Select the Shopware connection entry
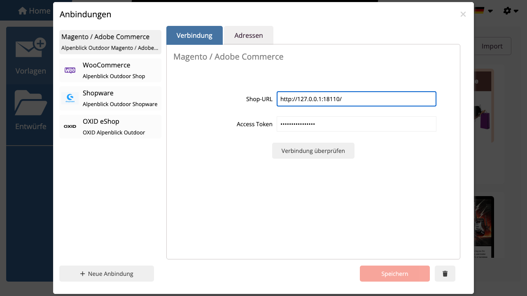Viewport: 527px width, 296px height. coord(110,98)
